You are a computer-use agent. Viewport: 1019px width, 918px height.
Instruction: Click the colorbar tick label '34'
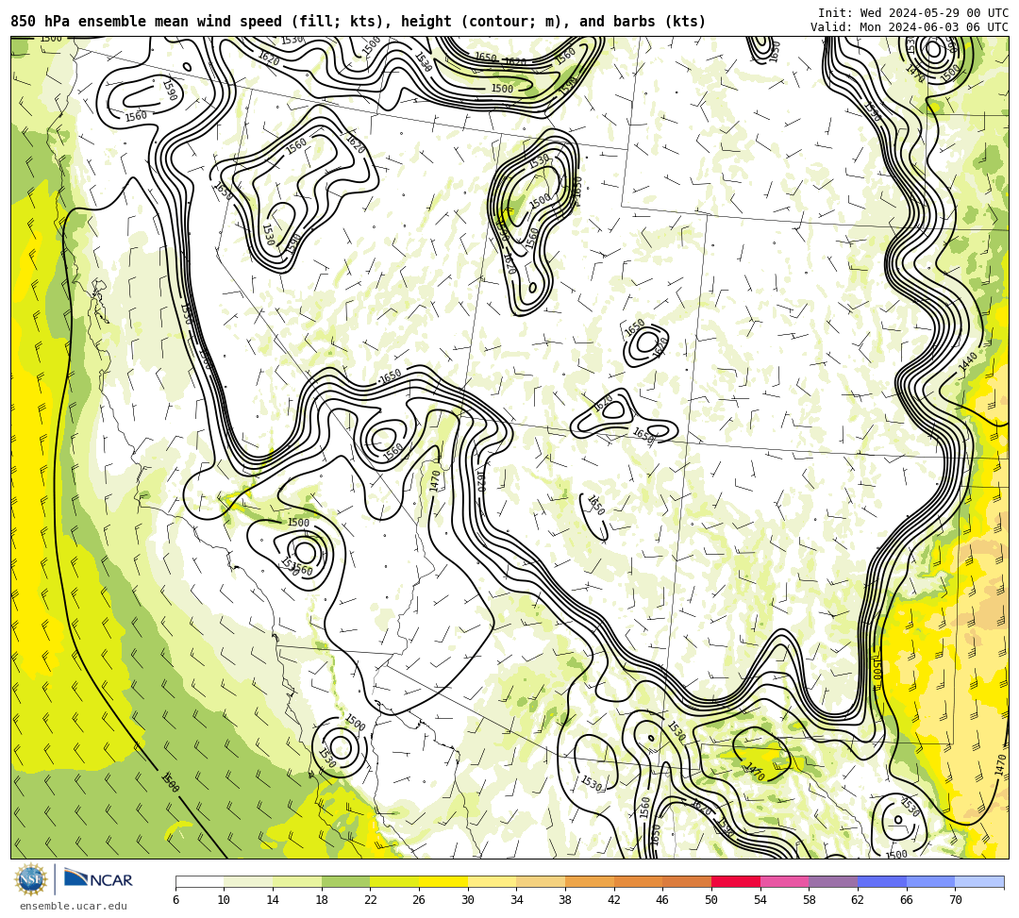click(517, 900)
